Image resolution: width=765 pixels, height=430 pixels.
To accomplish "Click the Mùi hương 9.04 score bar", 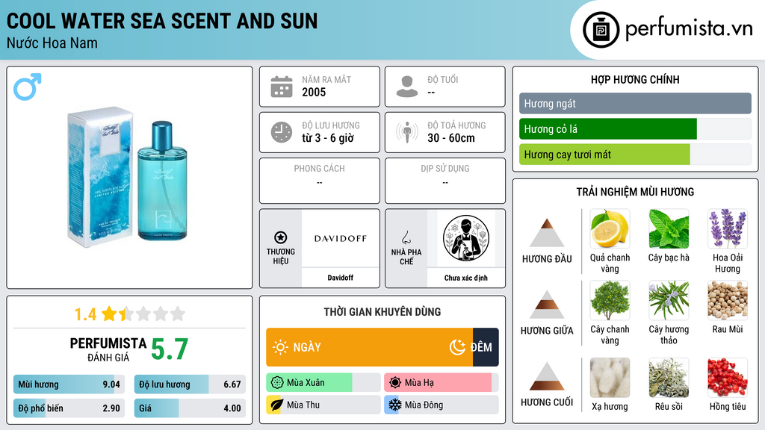I will click(x=69, y=384).
